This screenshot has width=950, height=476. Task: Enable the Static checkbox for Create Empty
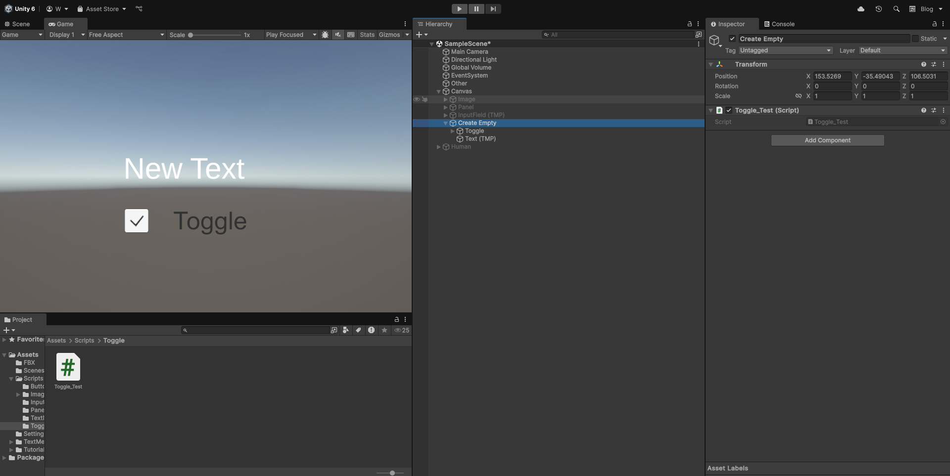[x=916, y=39]
